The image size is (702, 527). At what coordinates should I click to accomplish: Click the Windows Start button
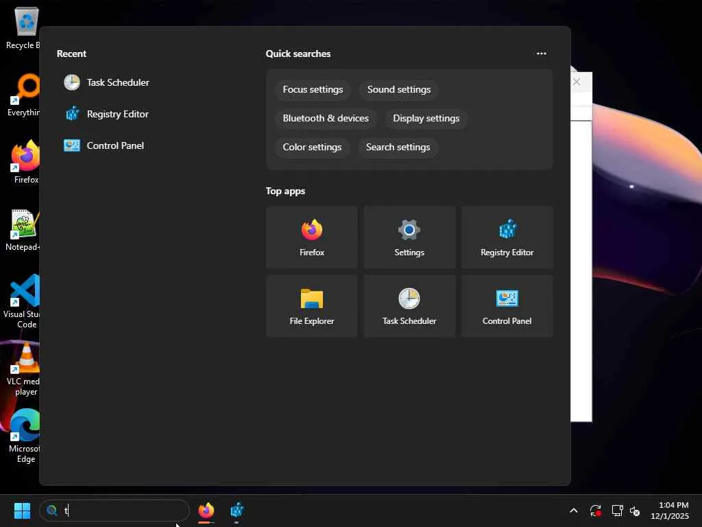tap(22, 511)
